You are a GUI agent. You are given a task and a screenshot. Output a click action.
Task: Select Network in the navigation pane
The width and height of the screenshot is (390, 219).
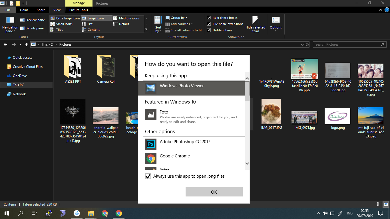point(19,94)
